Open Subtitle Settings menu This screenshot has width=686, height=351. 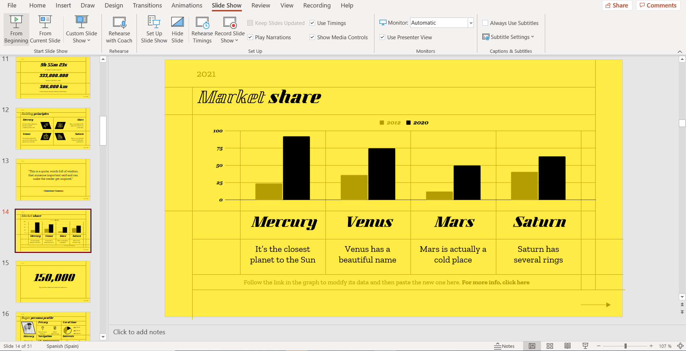(x=509, y=37)
